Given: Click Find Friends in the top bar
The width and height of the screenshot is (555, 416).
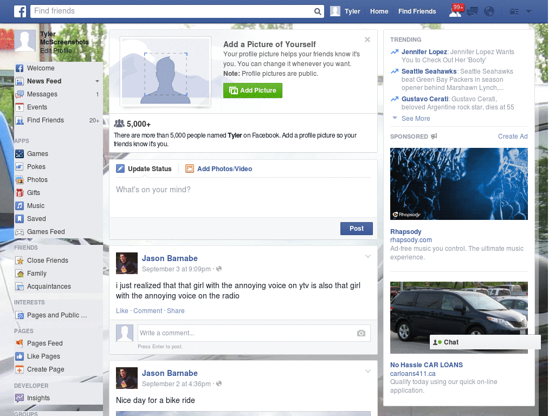Looking at the screenshot, I should coord(417,11).
